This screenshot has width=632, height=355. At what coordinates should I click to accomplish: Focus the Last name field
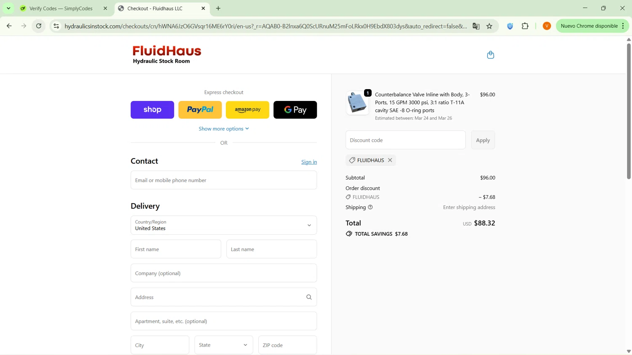click(x=271, y=249)
